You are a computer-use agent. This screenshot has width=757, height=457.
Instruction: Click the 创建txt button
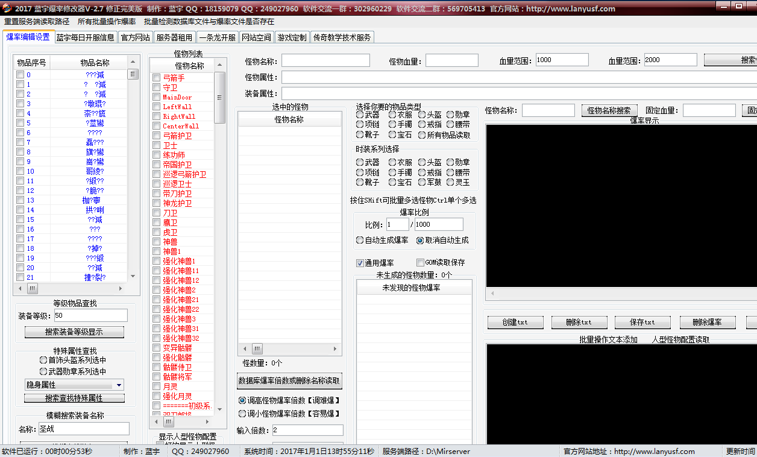pyautogui.click(x=515, y=323)
